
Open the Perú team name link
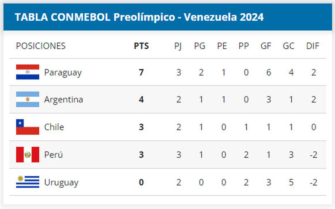tap(53, 155)
